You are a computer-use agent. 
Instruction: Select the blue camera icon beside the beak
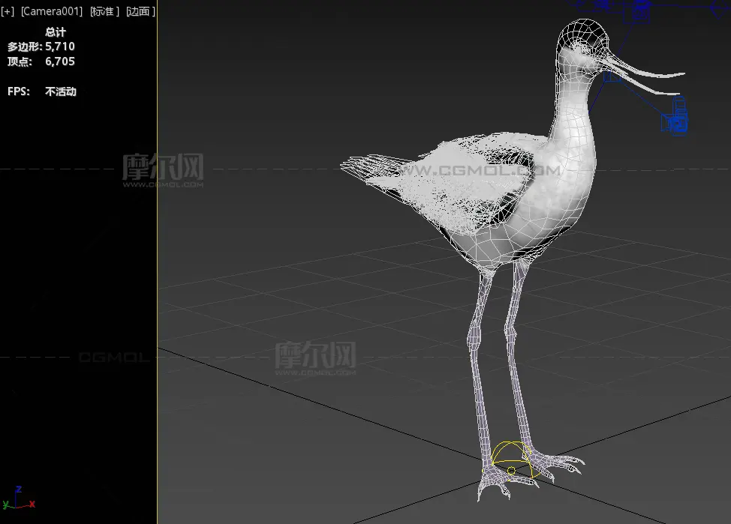(x=677, y=121)
